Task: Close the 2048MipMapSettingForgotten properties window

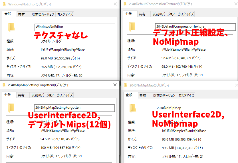Action: [x=115, y=85]
